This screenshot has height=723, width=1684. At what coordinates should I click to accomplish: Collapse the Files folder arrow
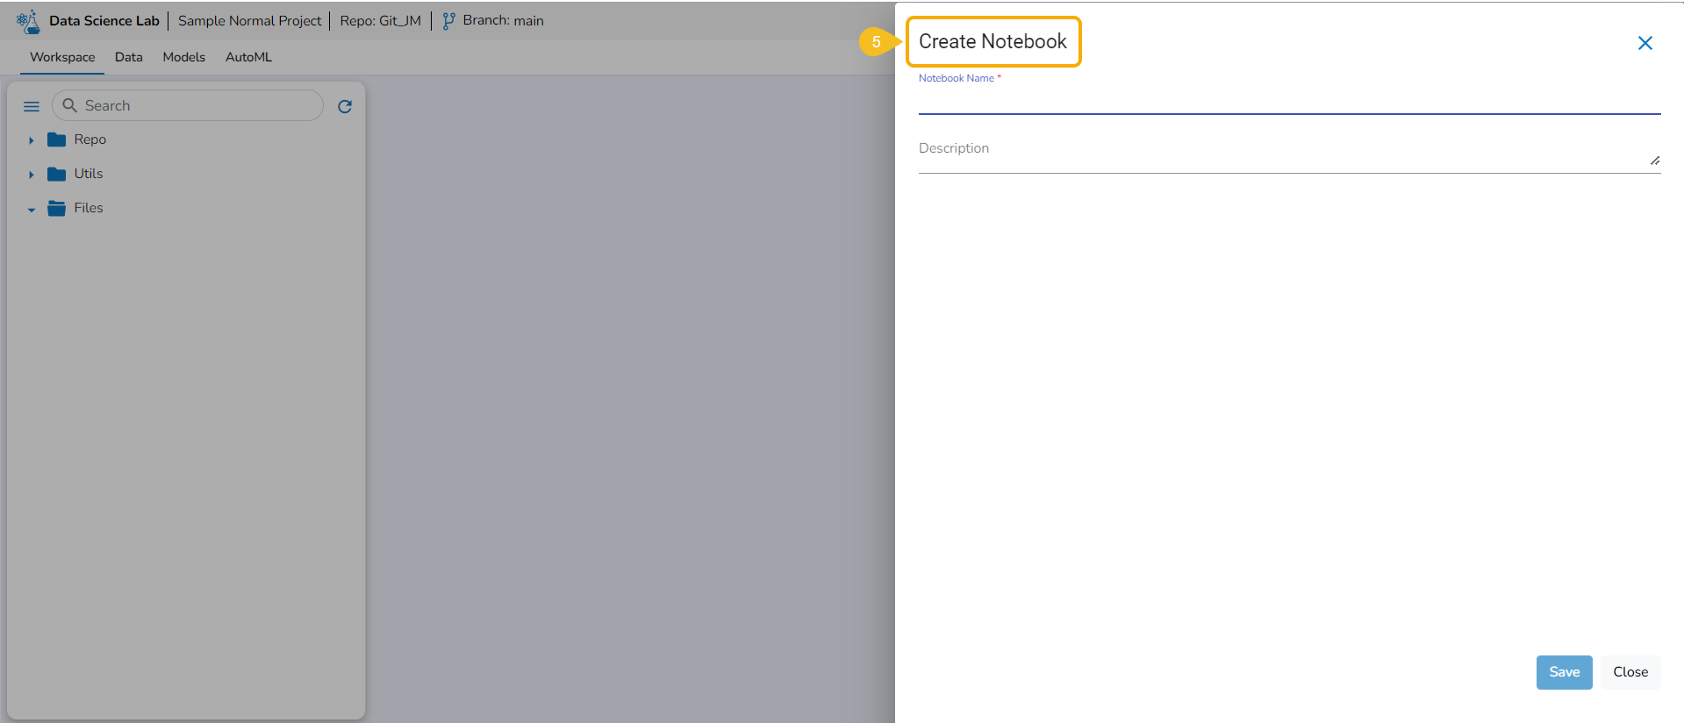(31, 210)
